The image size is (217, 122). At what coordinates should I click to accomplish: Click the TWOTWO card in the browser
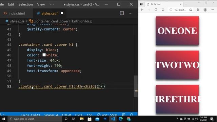coord(177,65)
